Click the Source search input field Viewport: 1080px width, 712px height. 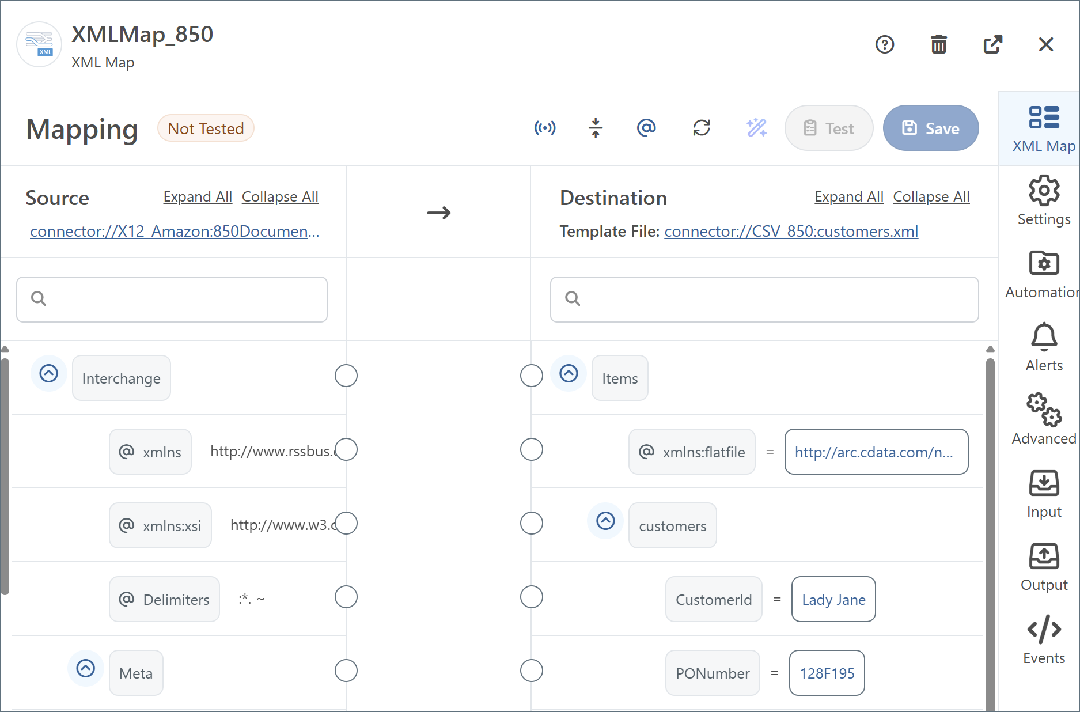(x=172, y=299)
